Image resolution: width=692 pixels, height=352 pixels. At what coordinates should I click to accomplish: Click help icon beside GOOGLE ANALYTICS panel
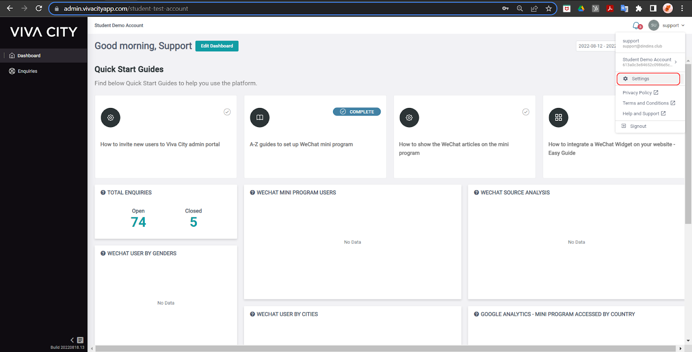pos(477,314)
